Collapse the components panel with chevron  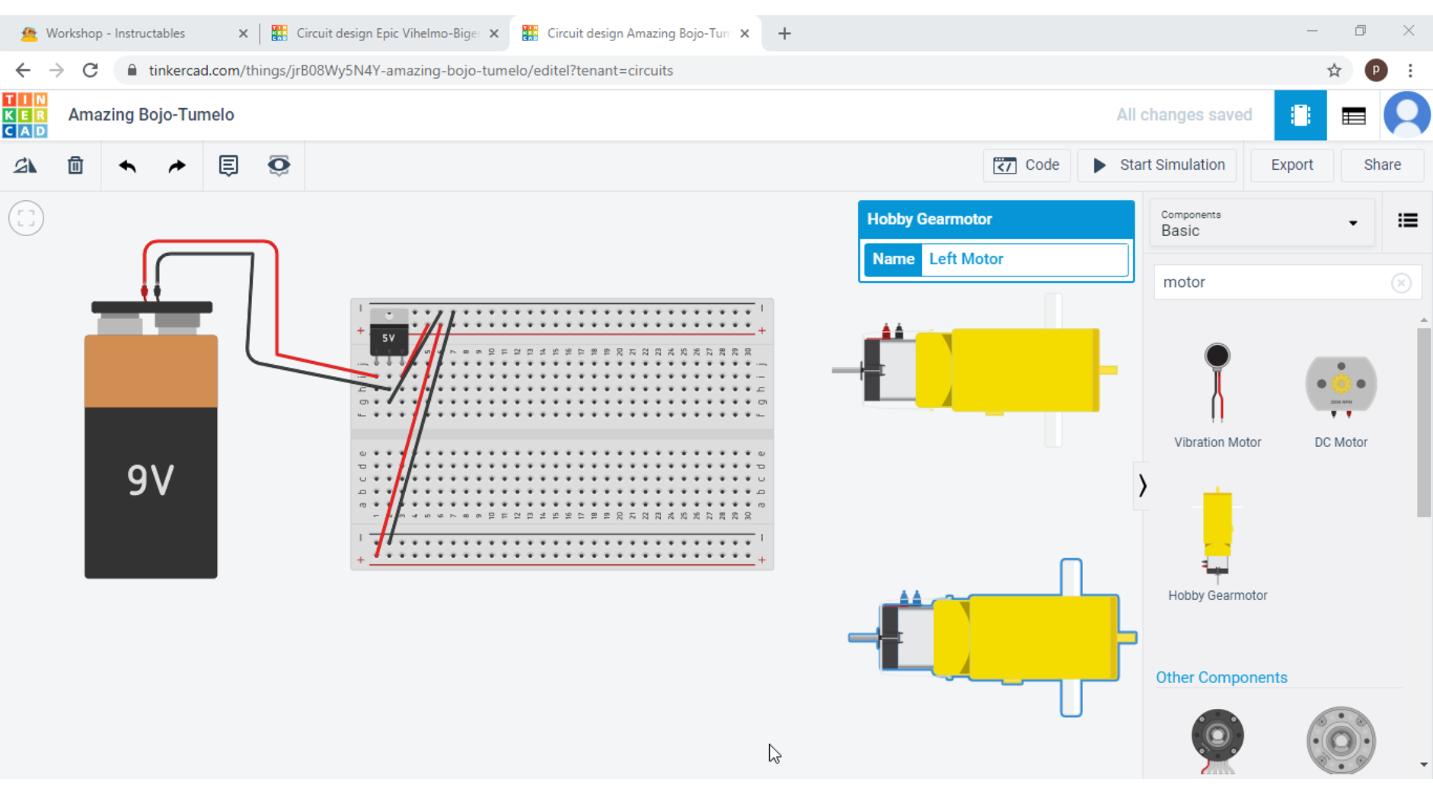pyautogui.click(x=1142, y=486)
